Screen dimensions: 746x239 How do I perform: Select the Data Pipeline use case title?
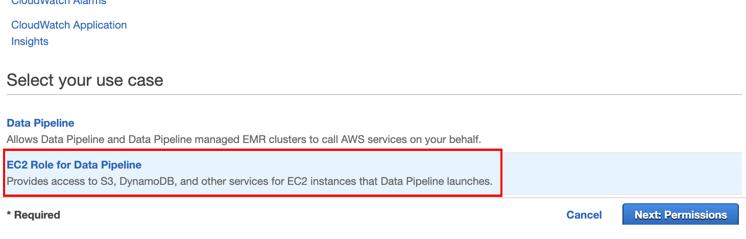click(x=40, y=123)
